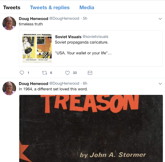The height and width of the screenshot is (162, 165).
Task: Switch to the Media tab
Action: tap(87, 7)
